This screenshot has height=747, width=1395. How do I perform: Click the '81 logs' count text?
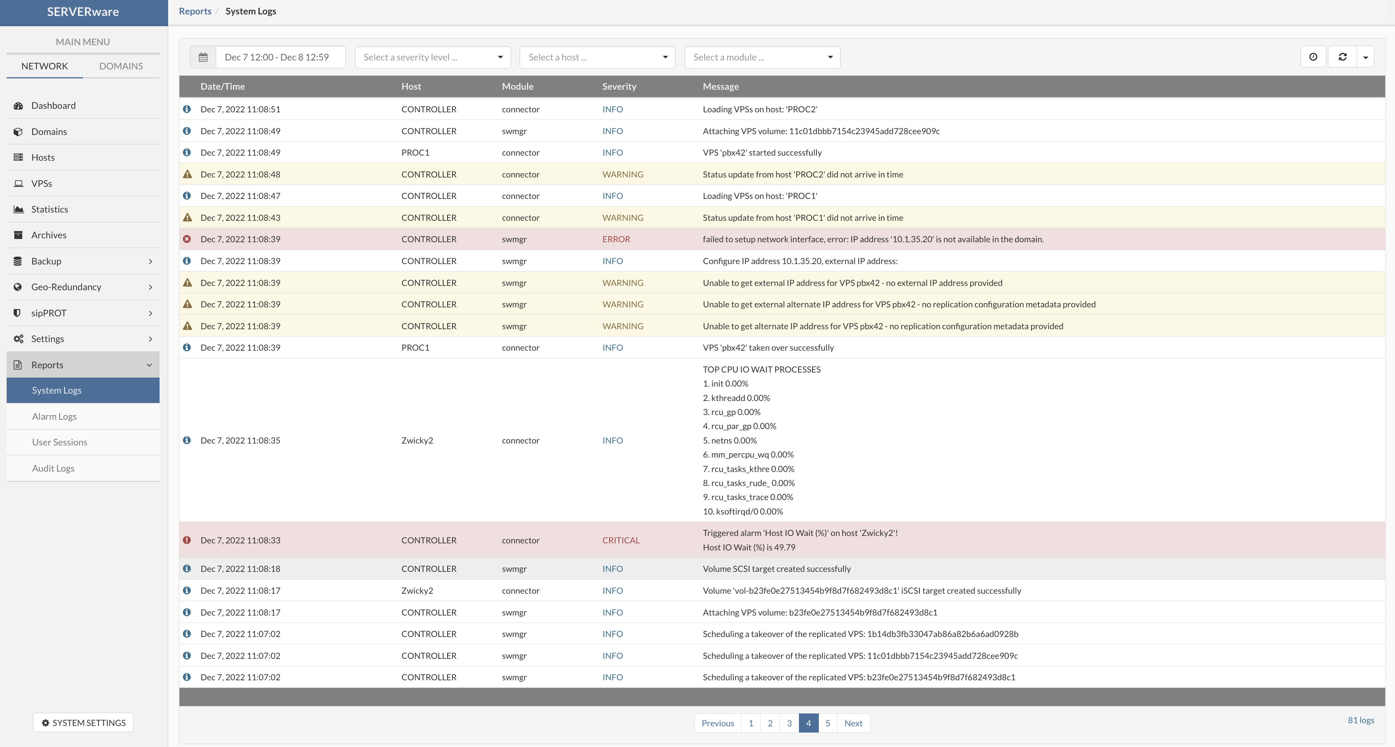(1361, 720)
